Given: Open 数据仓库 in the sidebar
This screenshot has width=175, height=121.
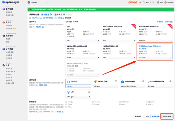Looking at the screenshot, I should click(x=9, y=36).
